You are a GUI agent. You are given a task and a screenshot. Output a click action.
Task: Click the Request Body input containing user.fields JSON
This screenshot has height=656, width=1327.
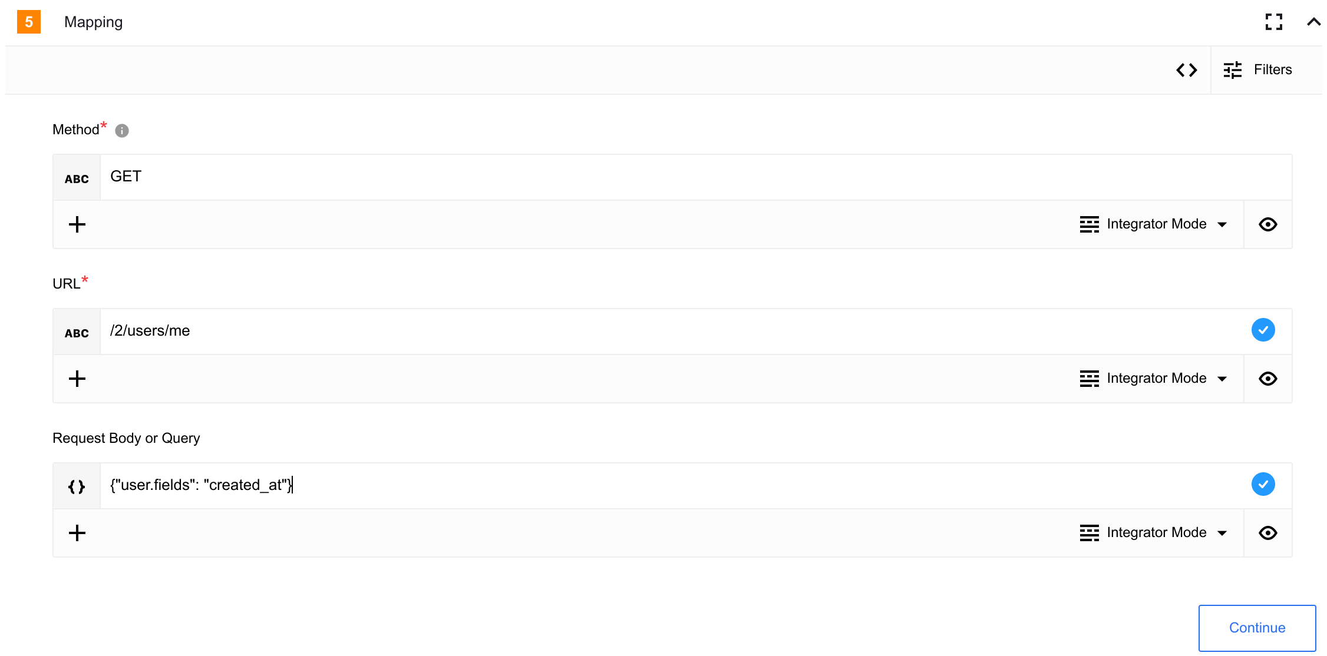click(x=412, y=485)
